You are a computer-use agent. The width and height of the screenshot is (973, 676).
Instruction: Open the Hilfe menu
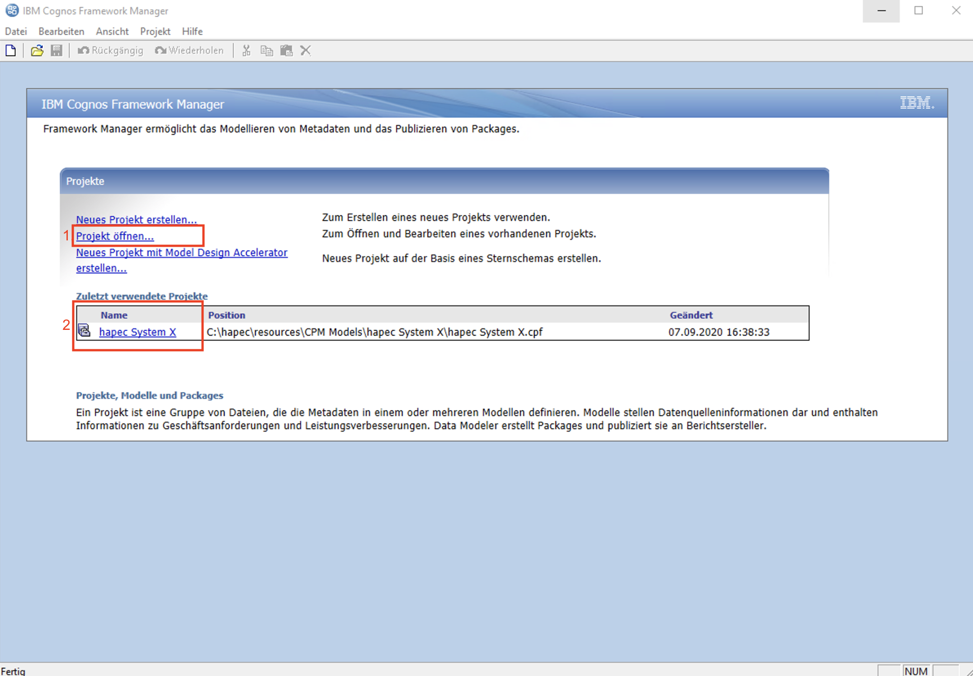tap(192, 31)
